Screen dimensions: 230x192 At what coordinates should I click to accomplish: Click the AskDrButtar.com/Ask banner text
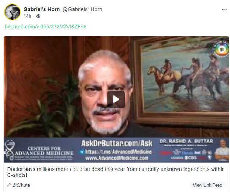117,143
